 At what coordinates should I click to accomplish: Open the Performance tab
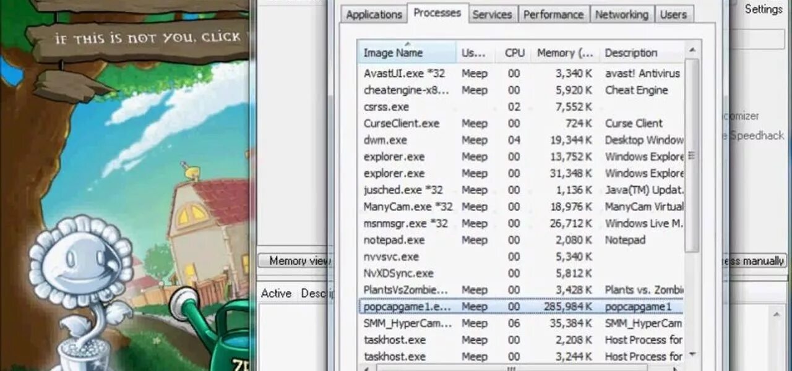tap(553, 14)
